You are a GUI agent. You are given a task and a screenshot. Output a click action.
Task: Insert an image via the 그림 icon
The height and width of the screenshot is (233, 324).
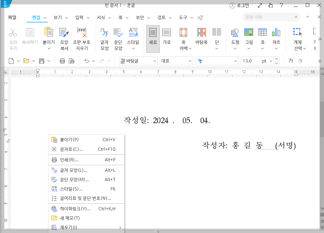coord(249,35)
